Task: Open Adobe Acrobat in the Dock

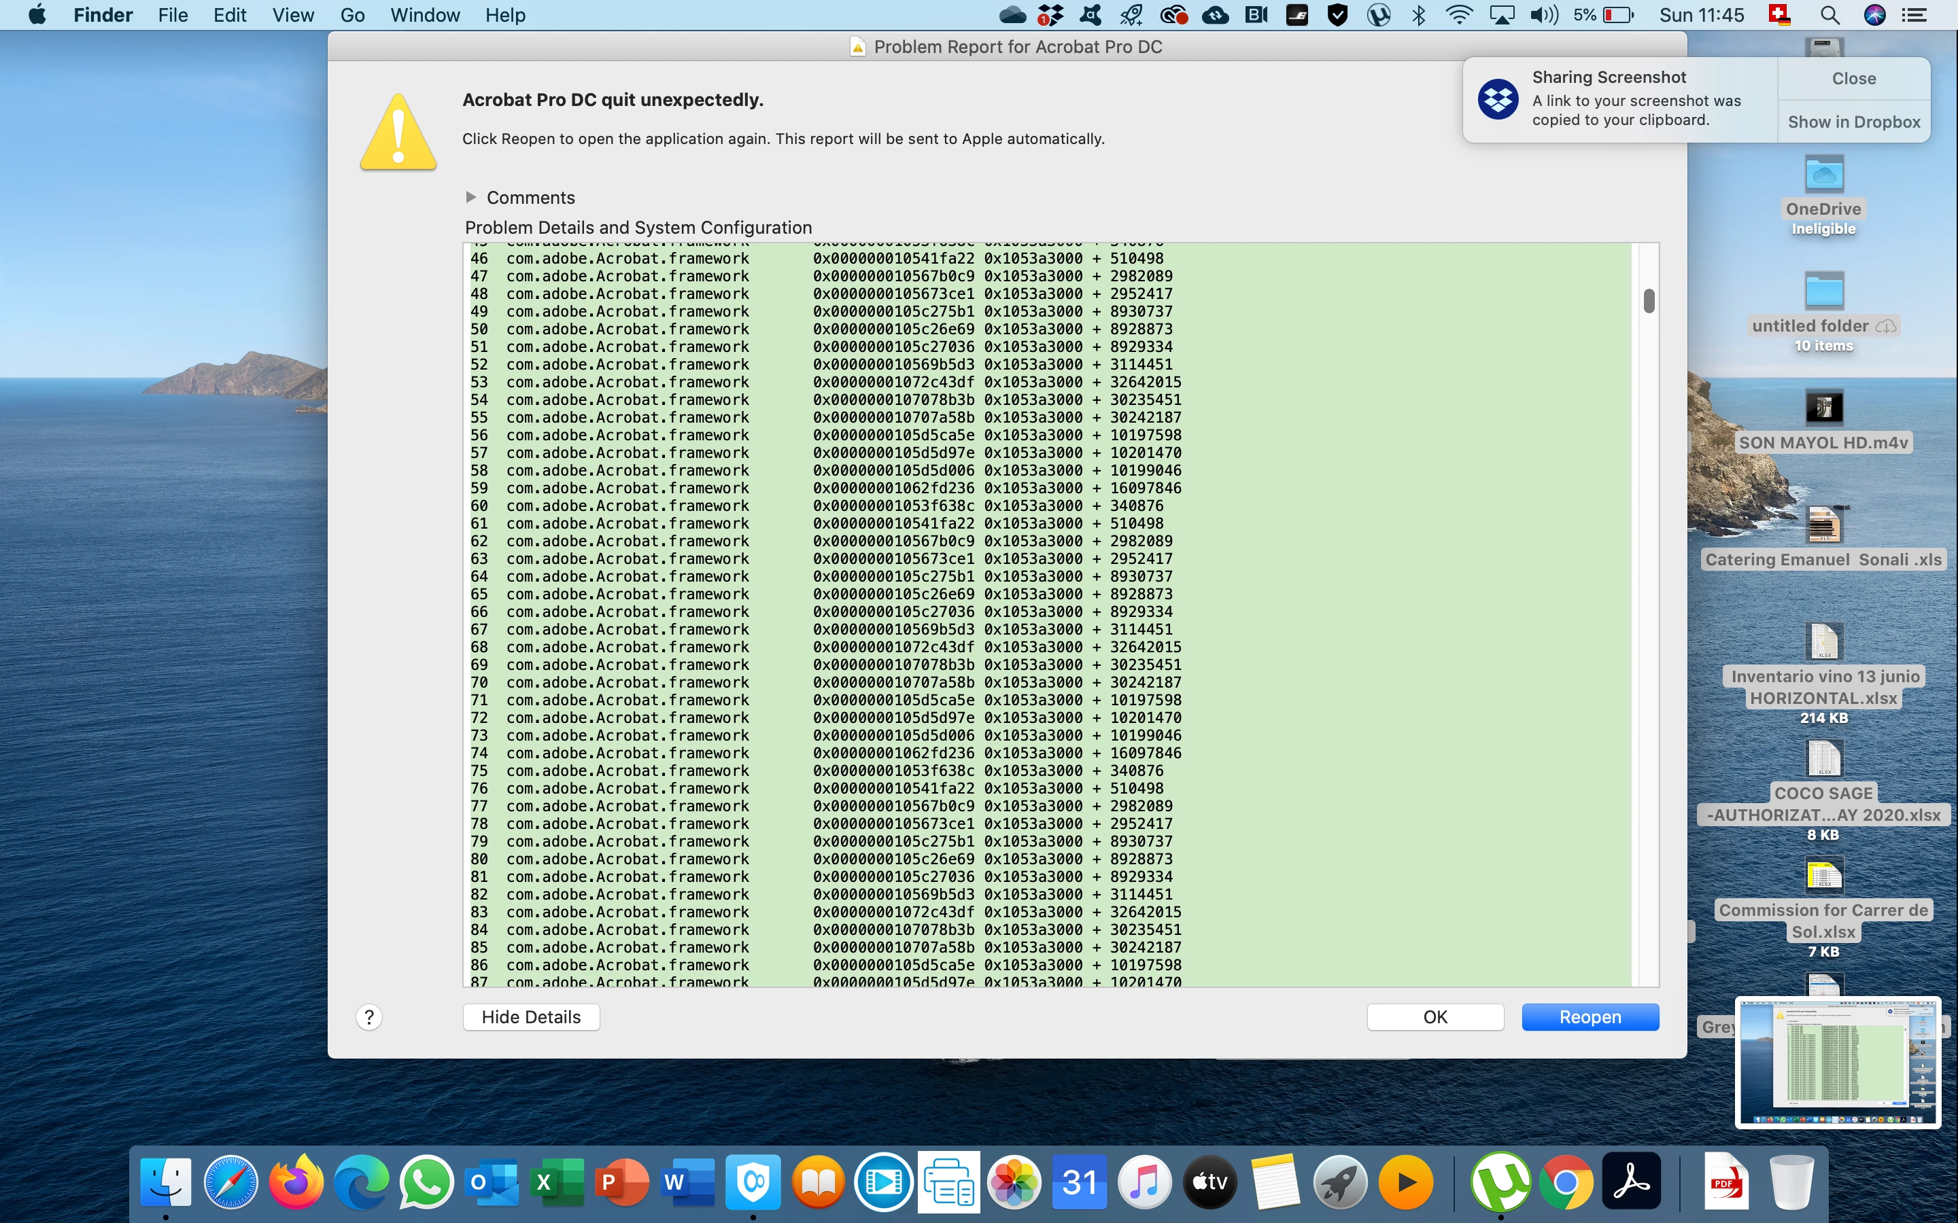Action: (1632, 1182)
